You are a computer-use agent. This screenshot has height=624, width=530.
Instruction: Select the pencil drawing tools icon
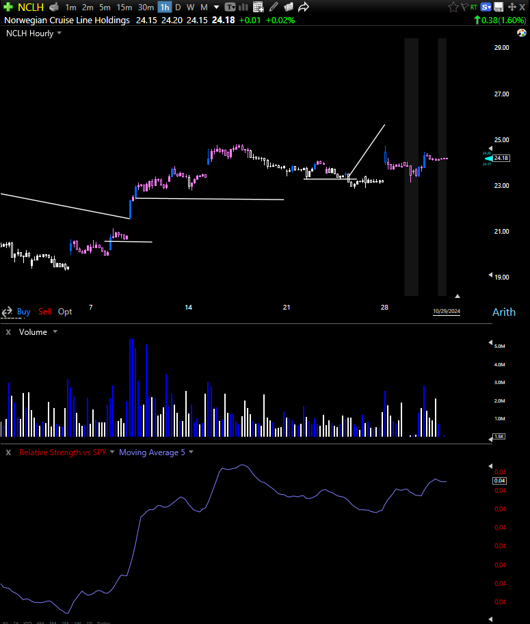click(x=274, y=7)
